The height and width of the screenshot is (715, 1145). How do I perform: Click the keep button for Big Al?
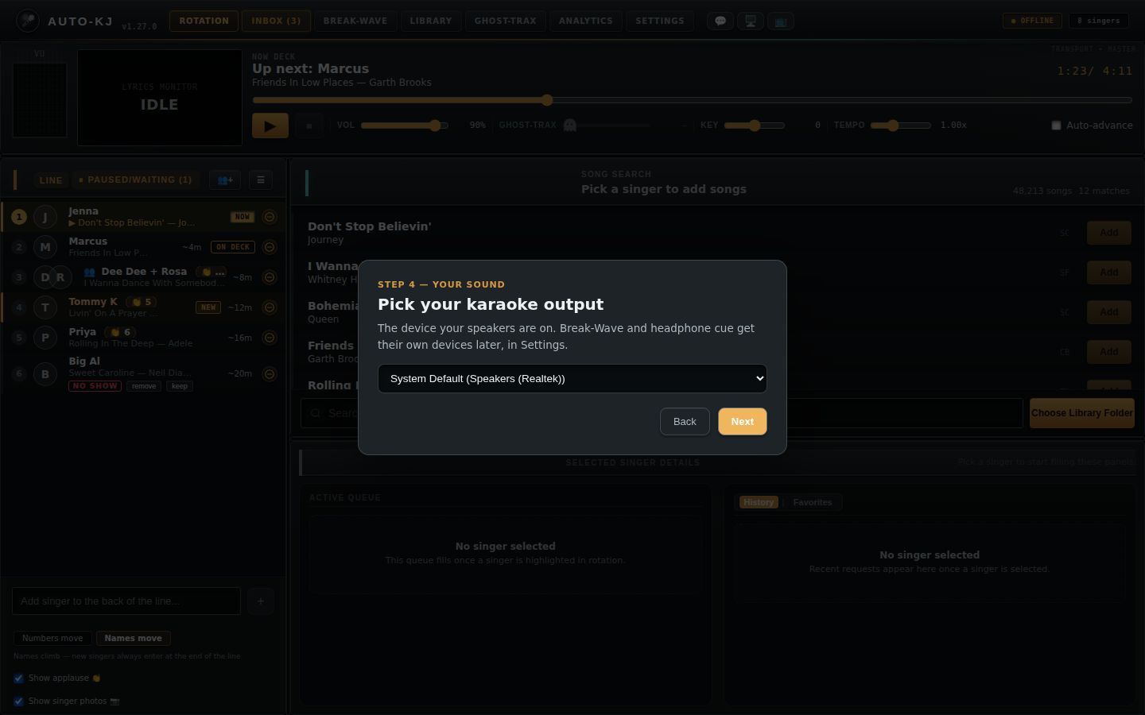[x=180, y=386]
